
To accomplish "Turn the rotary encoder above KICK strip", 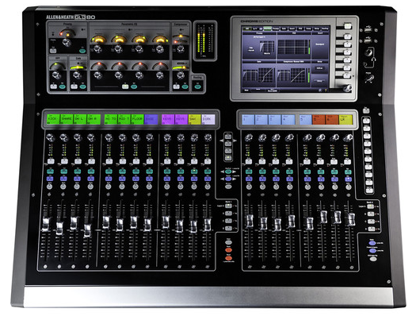I will [50, 137].
